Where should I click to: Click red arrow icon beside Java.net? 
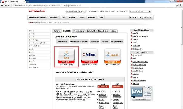tap(131, 77)
